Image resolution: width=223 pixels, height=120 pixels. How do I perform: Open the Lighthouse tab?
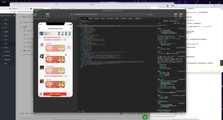(x=138, y=19)
